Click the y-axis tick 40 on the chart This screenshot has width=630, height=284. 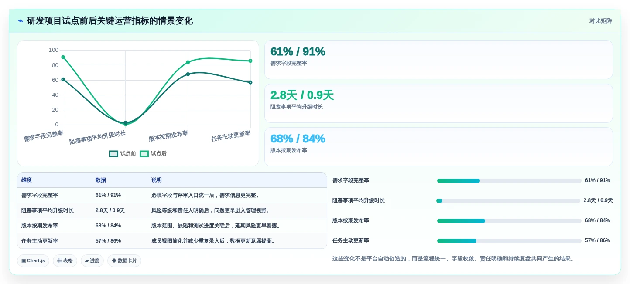click(x=55, y=95)
